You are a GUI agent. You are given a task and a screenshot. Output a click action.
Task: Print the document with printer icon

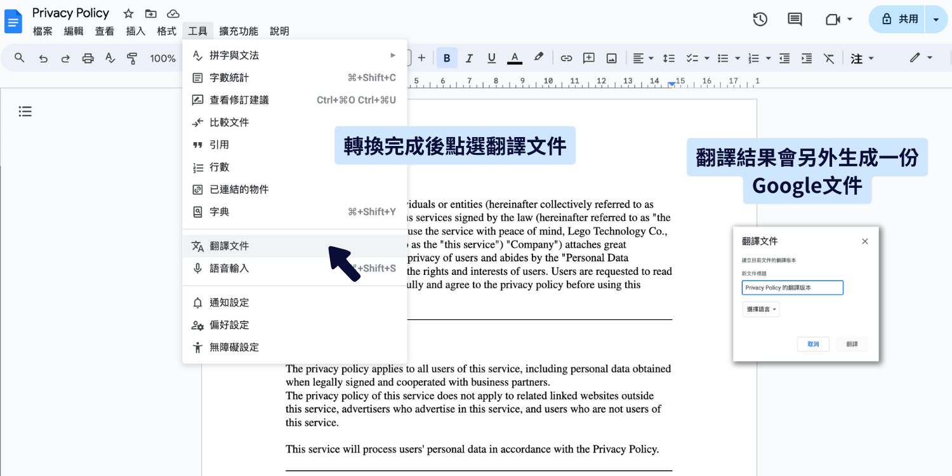pyautogui.click(x=88, y=58)
